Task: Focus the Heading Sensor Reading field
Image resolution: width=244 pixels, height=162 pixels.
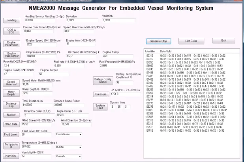Action: [x=40, y=20]
